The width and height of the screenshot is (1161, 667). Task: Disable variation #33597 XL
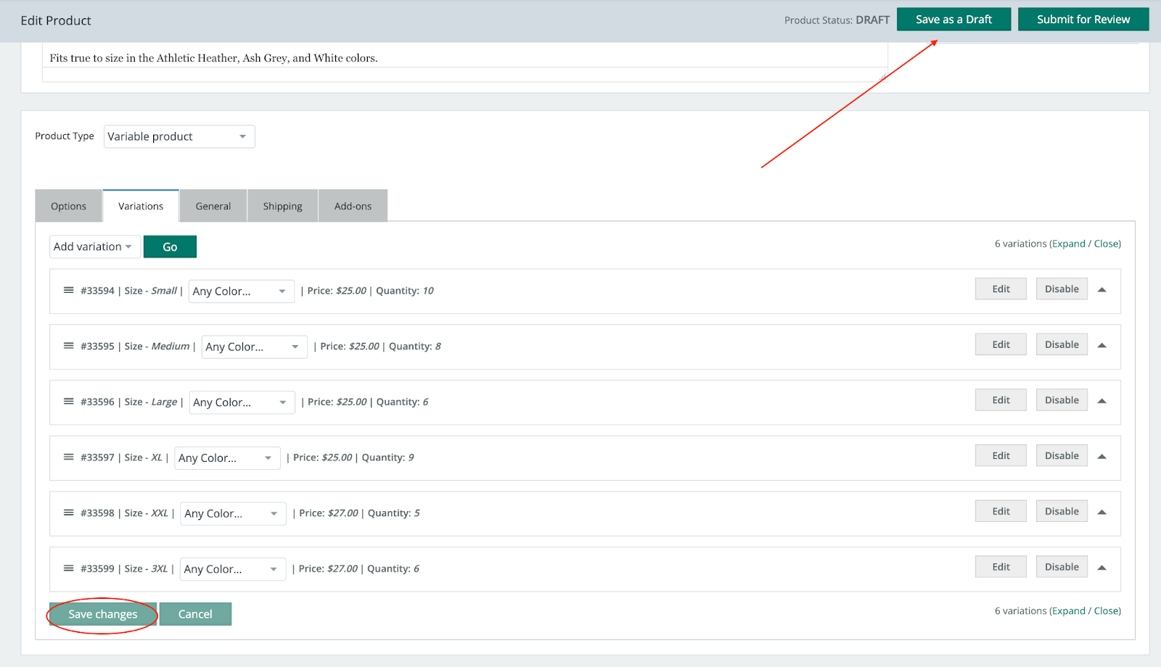[1061, 456]
